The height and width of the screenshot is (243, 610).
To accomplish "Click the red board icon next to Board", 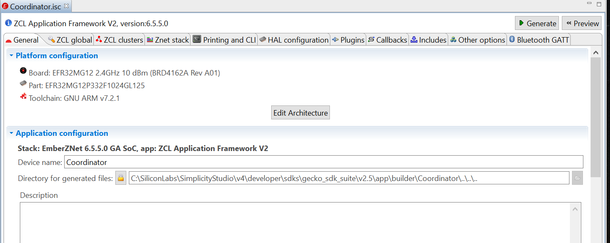I will point(23,70).
